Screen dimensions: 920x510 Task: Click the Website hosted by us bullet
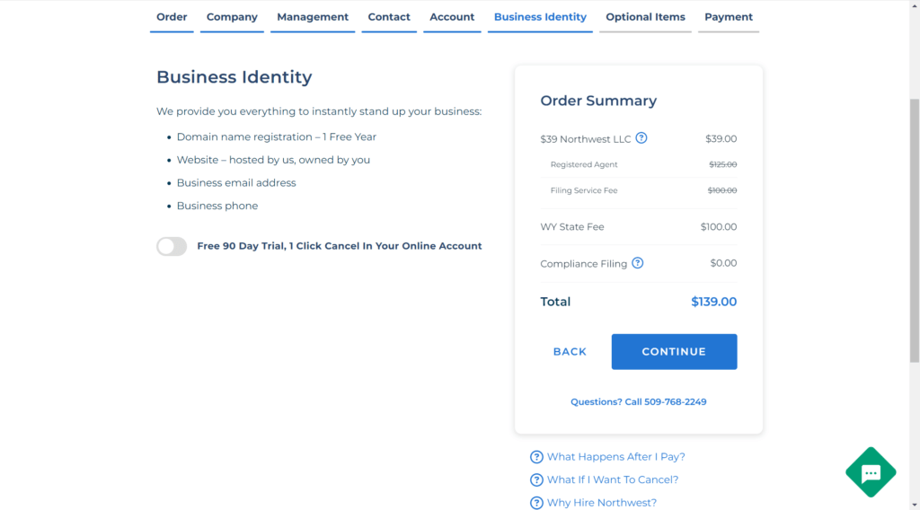click(273, 160)
